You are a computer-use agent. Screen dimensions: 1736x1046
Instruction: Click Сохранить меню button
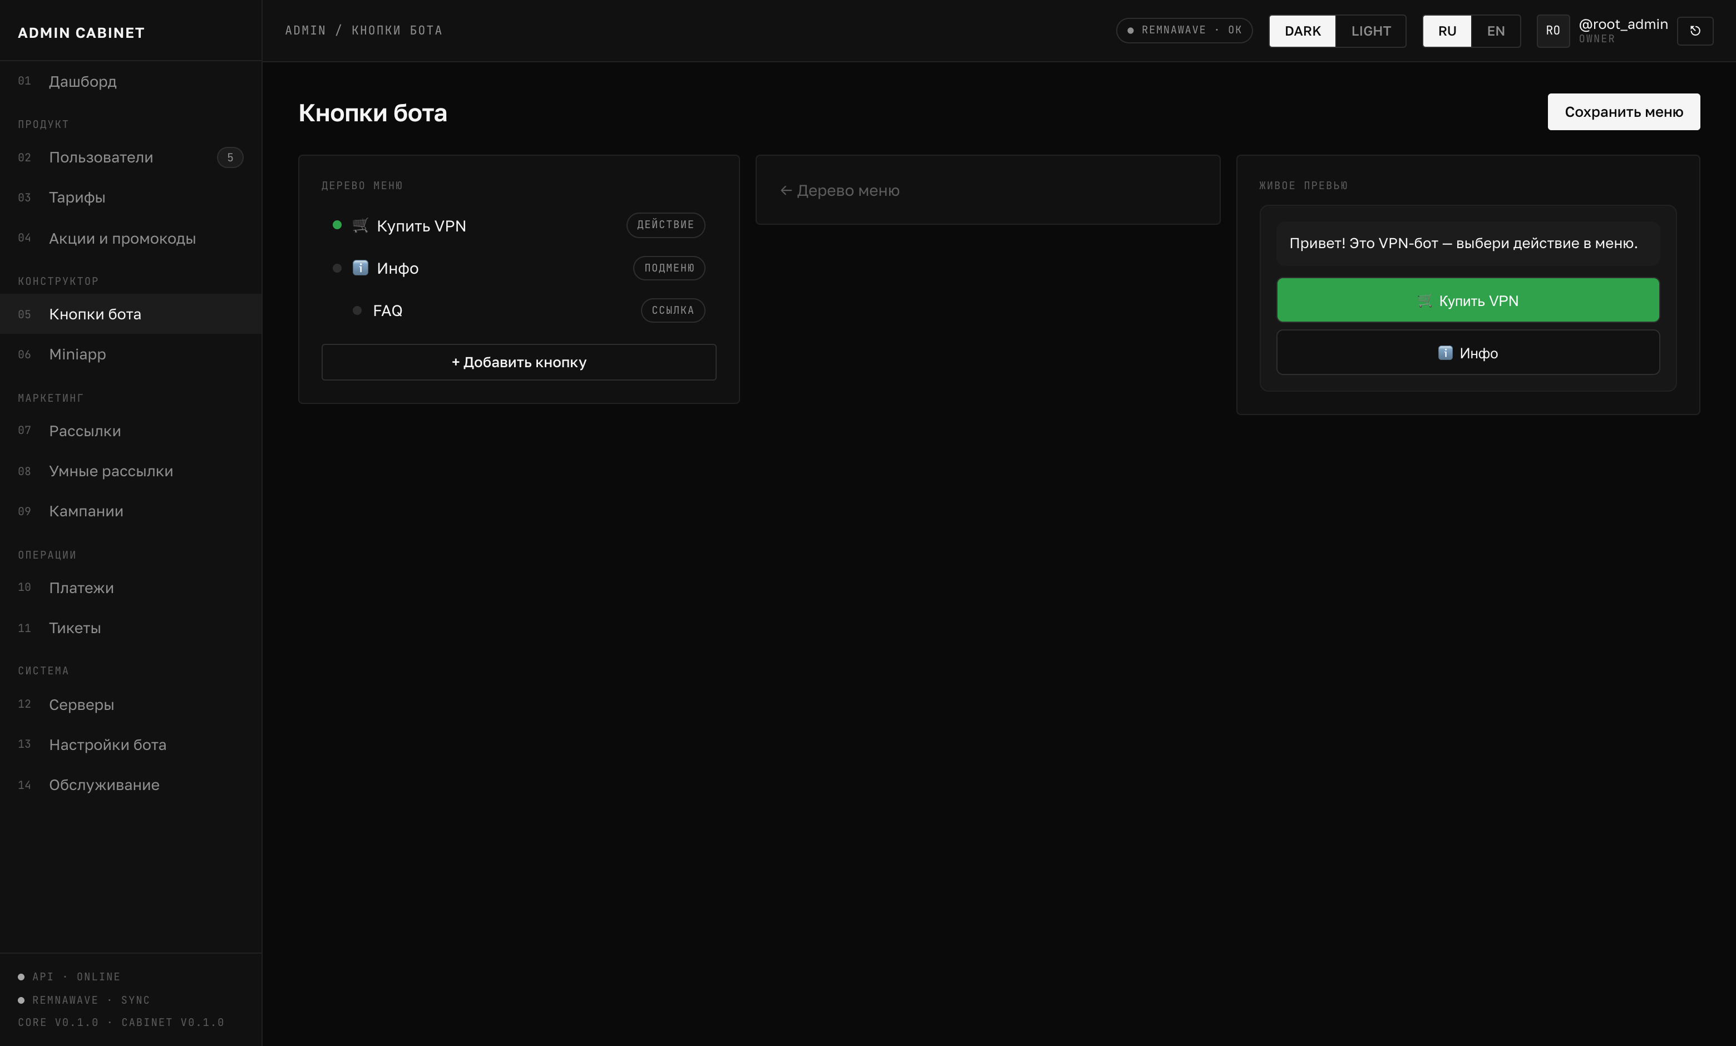[x=1623, y=112]
